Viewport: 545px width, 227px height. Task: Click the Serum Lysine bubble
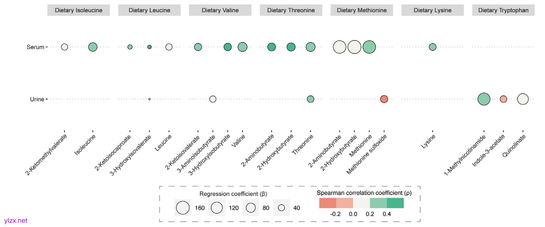[432, 47]
